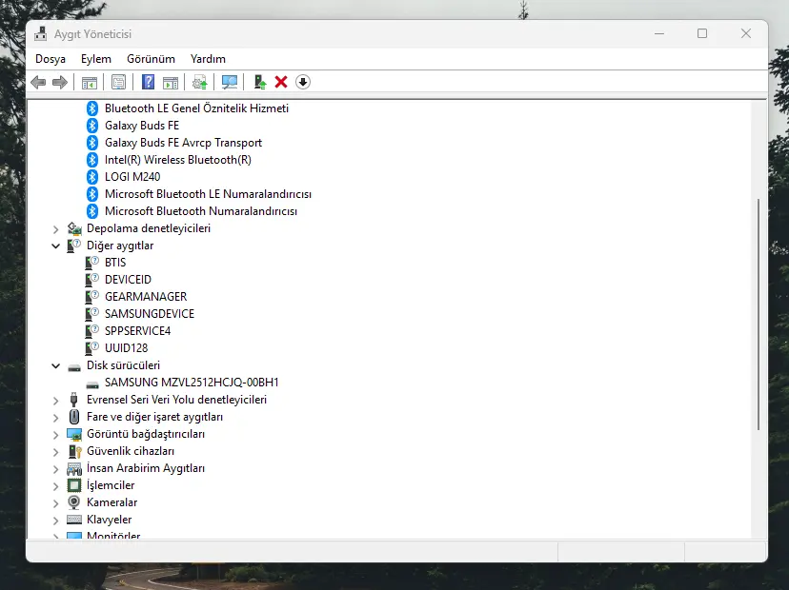
Task: Click the Disk sürücüleri category icon
Action: [74, 367]
